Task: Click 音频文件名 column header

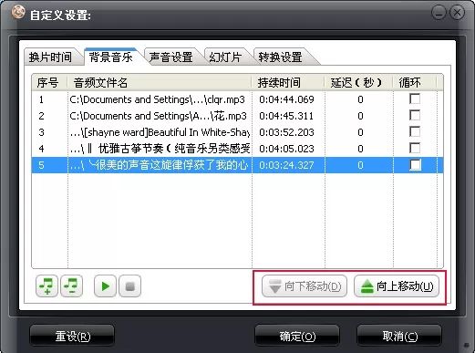Action: pyautogui.click(x=160, y=82)
